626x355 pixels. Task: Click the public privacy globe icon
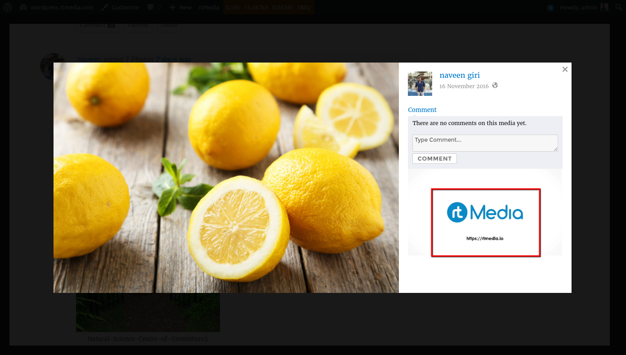tap(495, 85)
